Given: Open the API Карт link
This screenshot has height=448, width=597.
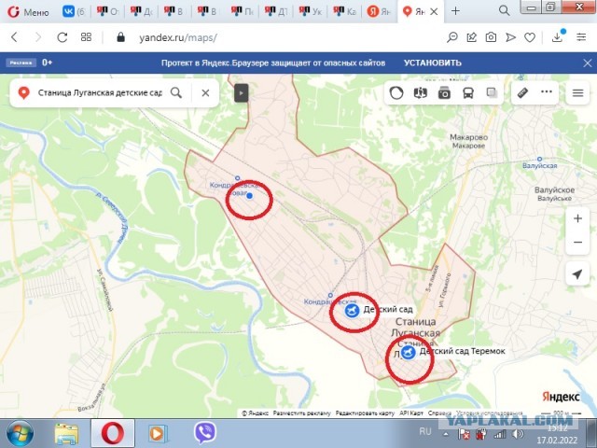Looking at the screenshot, I should pos(411,413).
